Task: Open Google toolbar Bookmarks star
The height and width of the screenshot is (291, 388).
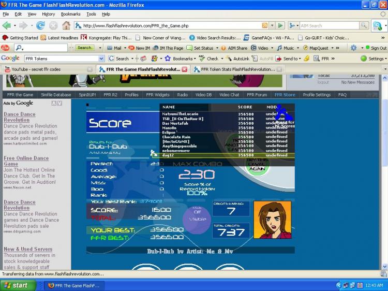Action: 178,59
